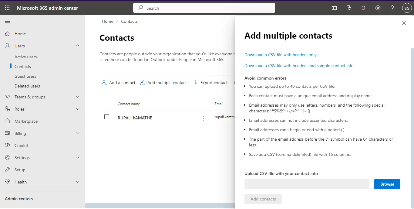Open Cloud Shell terminal icon in header

point(334,8)
